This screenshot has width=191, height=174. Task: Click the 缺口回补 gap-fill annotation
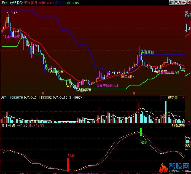[127, 76]
